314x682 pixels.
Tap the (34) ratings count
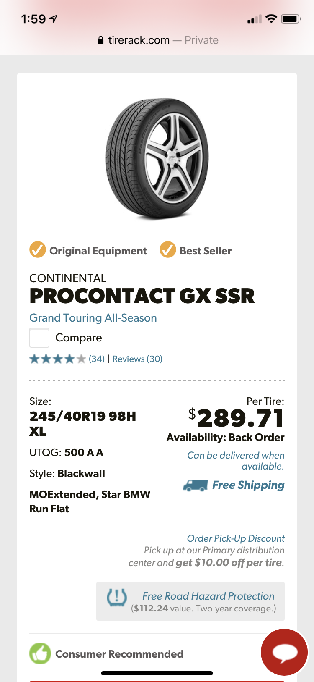click(x=97, y=359)
